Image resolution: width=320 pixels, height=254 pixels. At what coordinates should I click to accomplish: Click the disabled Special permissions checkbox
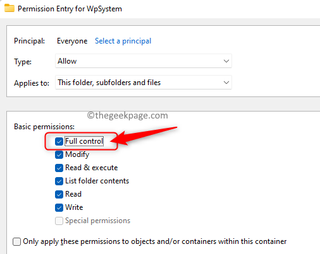click(x=59, y=221)
